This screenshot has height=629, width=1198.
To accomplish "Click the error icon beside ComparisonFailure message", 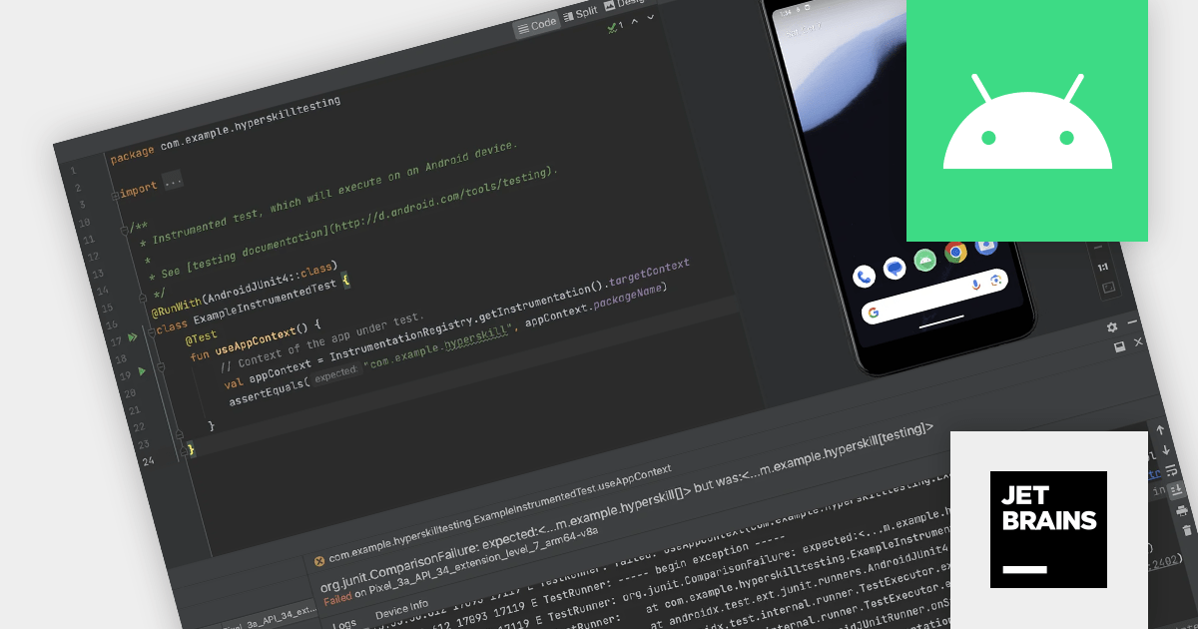I will tap(319, 561).
